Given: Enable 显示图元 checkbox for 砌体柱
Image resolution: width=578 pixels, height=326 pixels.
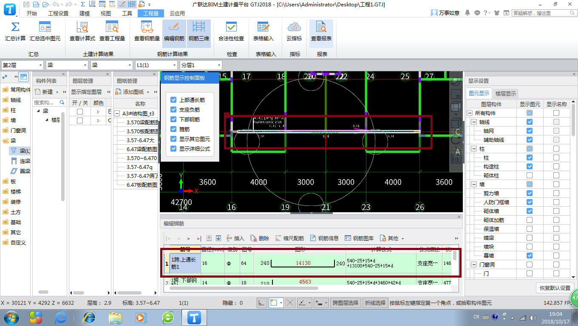Looking at the screenshot, I should click(530, 175).
